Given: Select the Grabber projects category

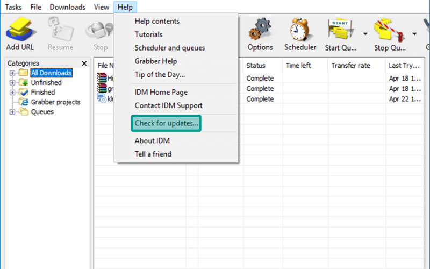Looking at the screenshot, I should 56,102.
